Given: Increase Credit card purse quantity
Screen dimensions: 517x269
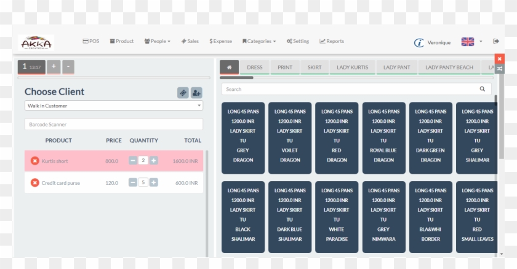Looking at the screenshot, I should [154, 182].
